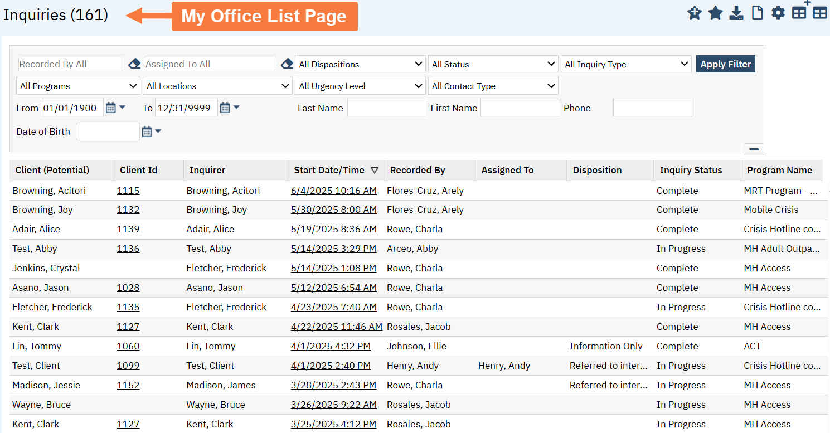Open Client Id 1115 link
Image resolution: width=830 pixels, height=433 pixels.
click(x=128, y=190)
